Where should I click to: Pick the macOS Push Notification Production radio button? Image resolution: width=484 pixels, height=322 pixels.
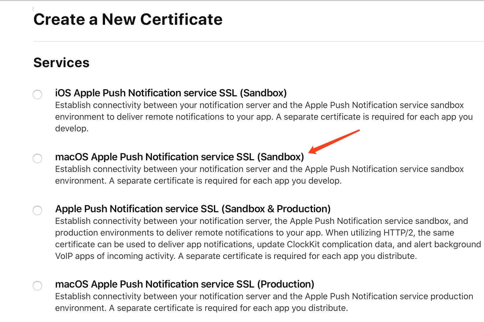[x=37, y=286]
